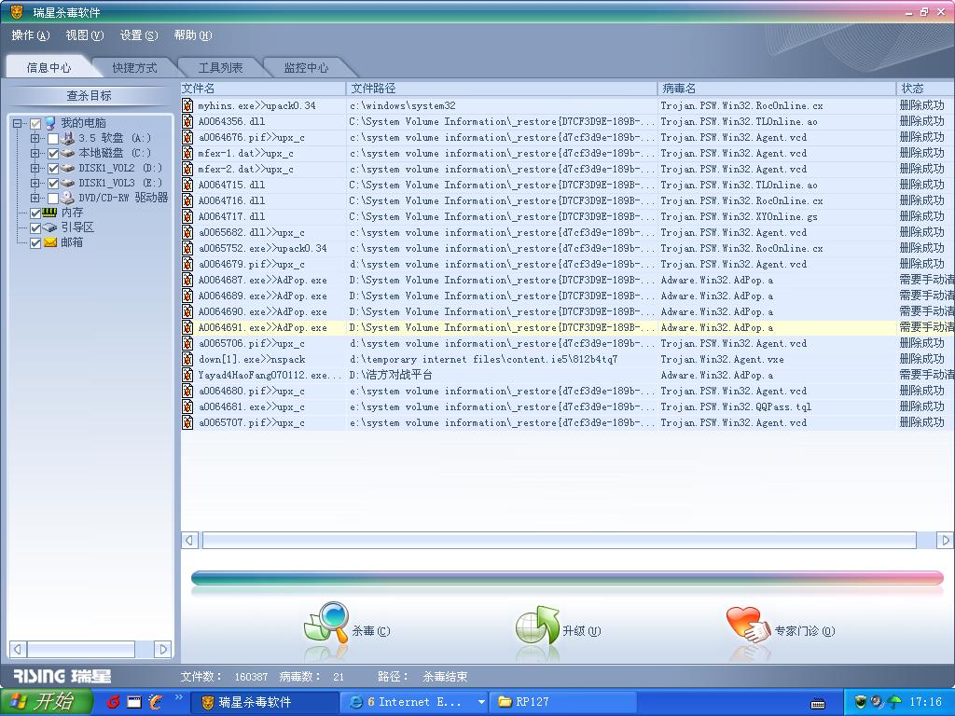Toggle the My Computer checkbox
955x716 pixels.
[x=35, y=124]
